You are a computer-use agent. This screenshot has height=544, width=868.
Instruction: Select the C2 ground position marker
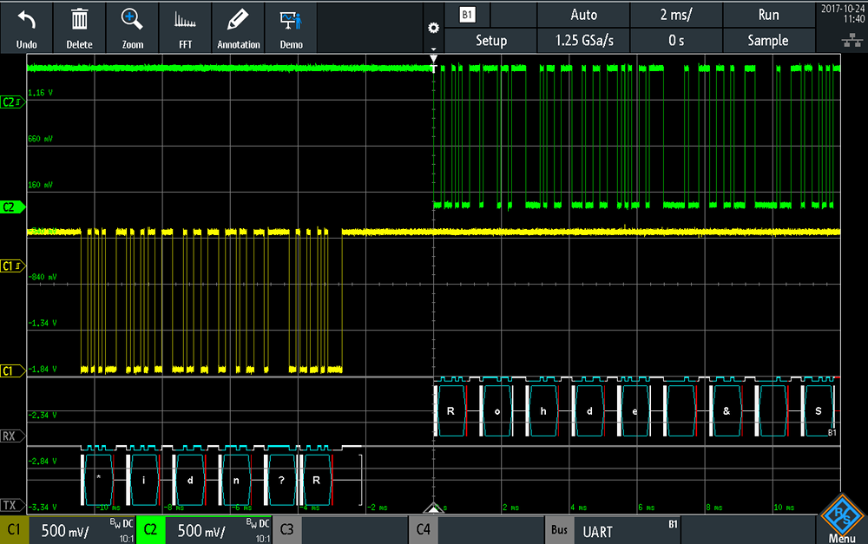click(12, 207)
